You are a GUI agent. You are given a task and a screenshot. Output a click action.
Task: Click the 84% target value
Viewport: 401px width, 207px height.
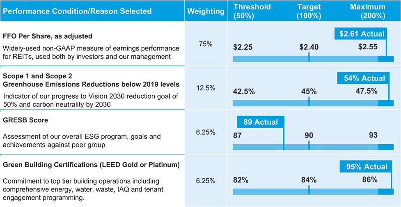tap(309, 179)
